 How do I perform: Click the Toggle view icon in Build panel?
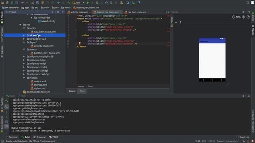[7, 106]
